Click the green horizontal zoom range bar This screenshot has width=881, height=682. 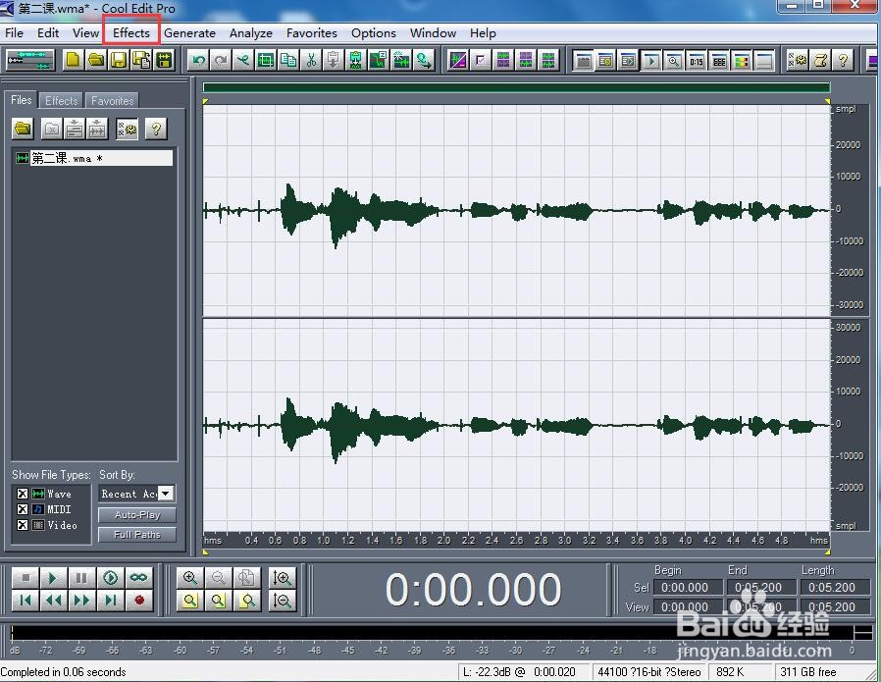click(516, 87)
